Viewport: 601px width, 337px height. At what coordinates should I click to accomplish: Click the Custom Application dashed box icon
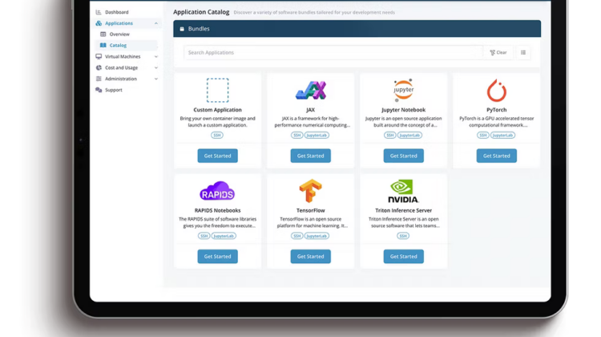[x=217, y=90]
